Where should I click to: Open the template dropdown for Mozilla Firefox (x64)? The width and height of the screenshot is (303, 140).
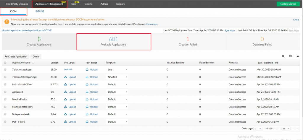click(x=117, y=107)
